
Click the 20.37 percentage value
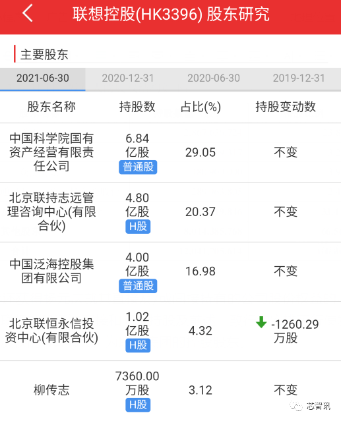(x=201, y=212)
